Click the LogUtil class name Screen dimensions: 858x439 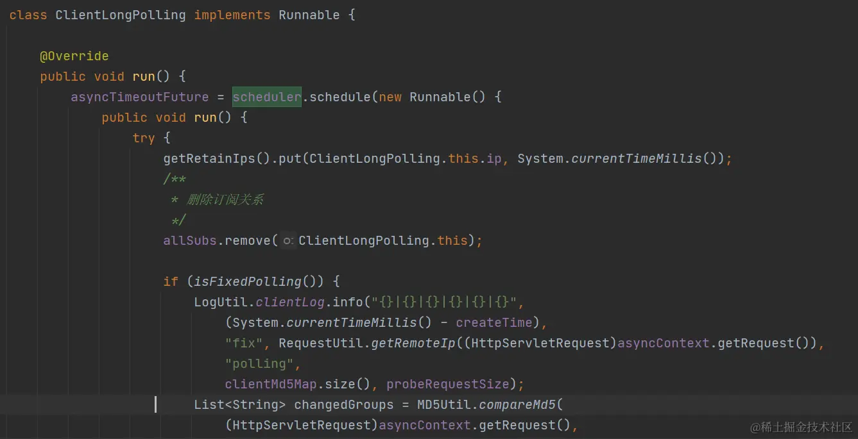[221, 302]
